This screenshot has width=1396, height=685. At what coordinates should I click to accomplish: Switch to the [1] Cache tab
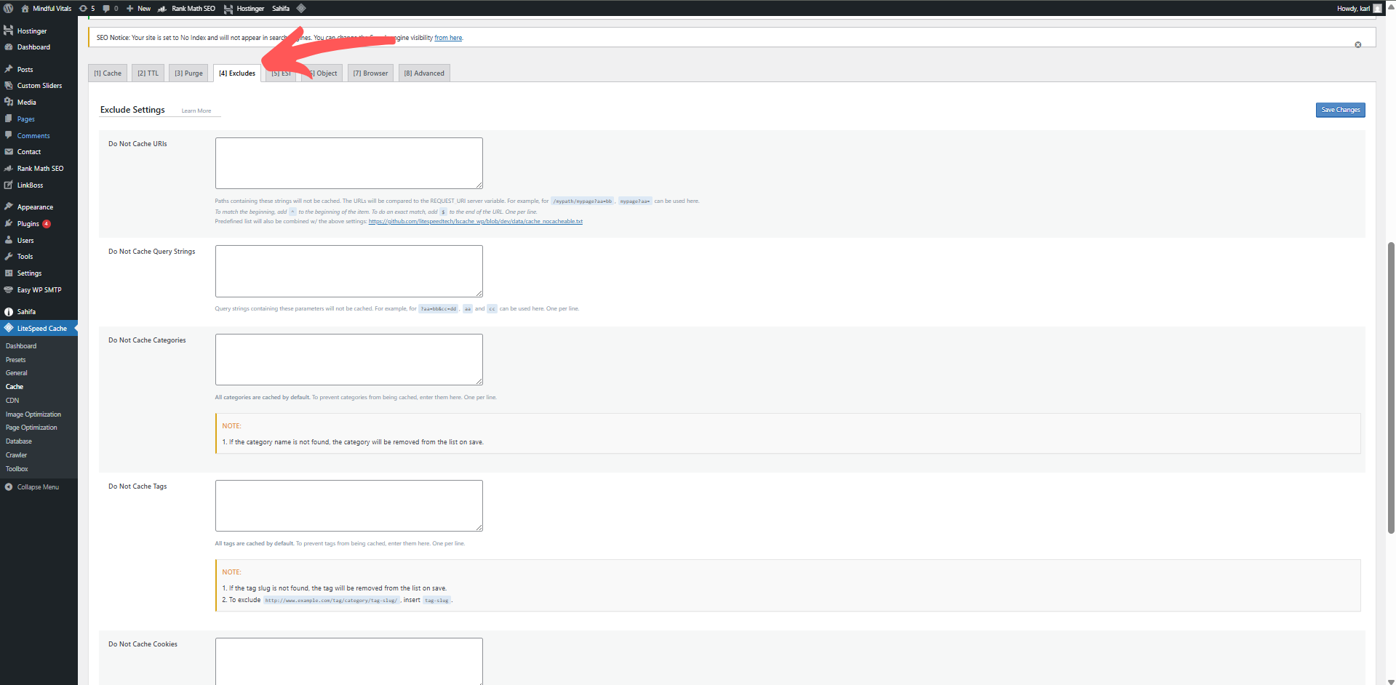coord(108,73)
